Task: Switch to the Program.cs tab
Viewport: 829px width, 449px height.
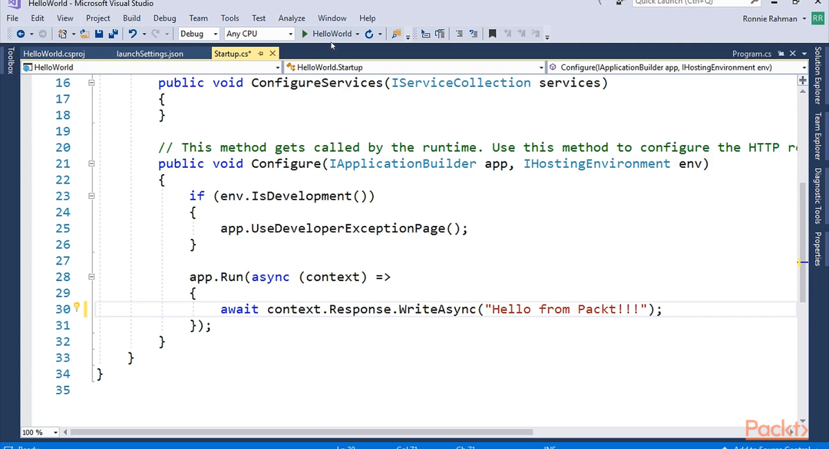Action: 752,53
